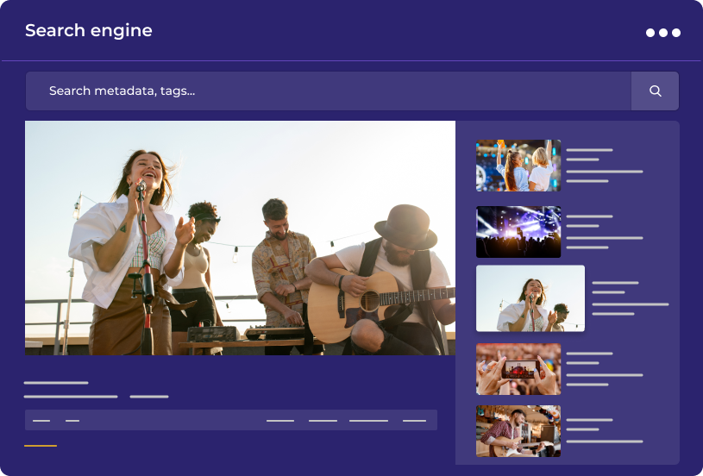Open thumbnail of two women dancing outdoors
The image size is (703, 476).
tap(518, 166)
